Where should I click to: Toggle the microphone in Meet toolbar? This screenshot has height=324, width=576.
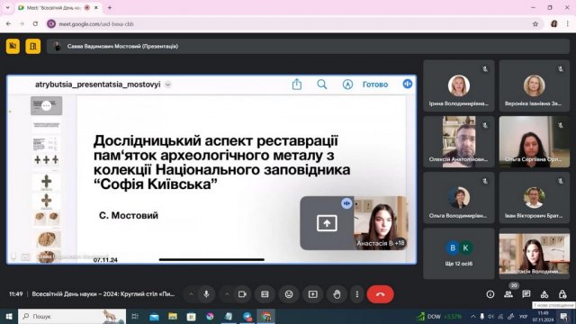[x=206, y=294]
